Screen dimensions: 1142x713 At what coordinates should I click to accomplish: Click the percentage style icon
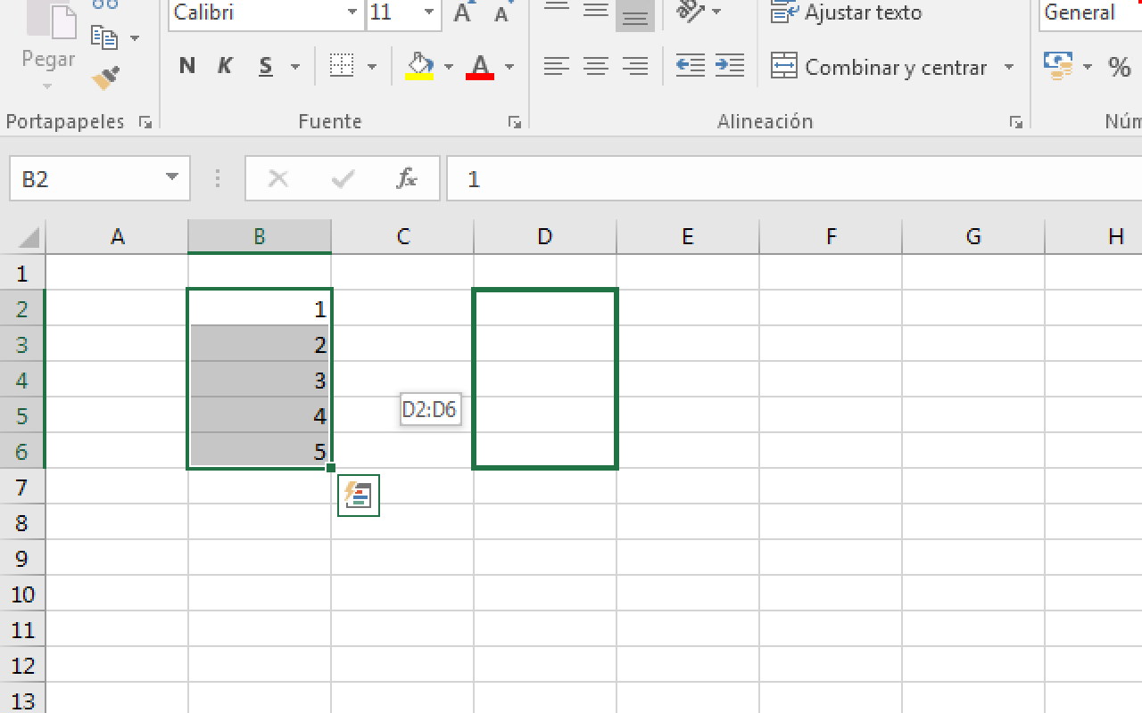click(x=1120, y=65)
